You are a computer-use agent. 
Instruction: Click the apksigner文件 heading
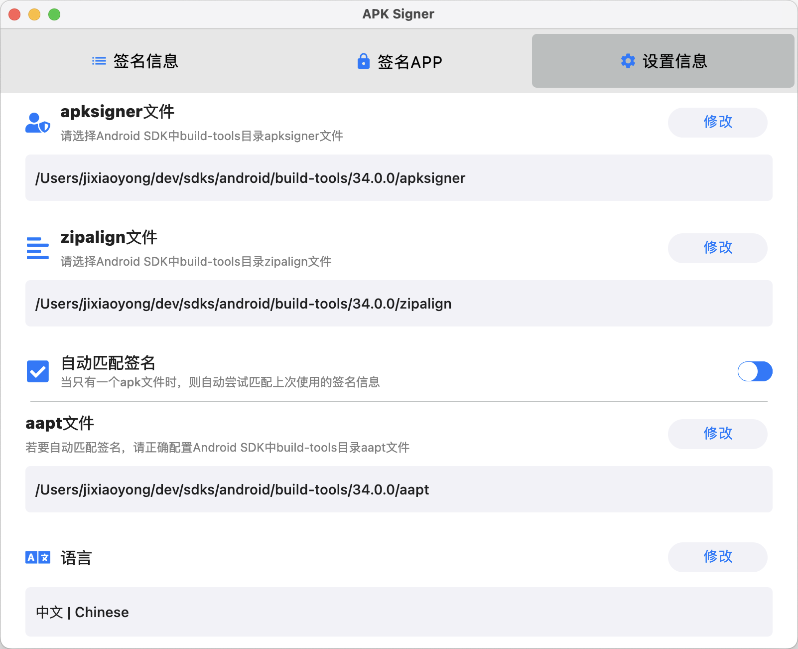point(118,112)
